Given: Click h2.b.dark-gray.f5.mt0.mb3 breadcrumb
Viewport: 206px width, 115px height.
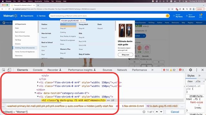Looking at the screenshot, I should (x=162, y=106).
